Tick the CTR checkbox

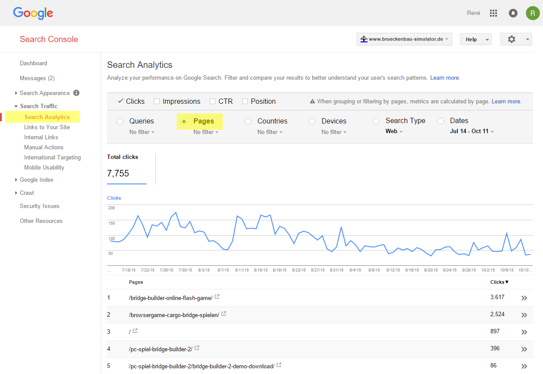coord(213,102)
